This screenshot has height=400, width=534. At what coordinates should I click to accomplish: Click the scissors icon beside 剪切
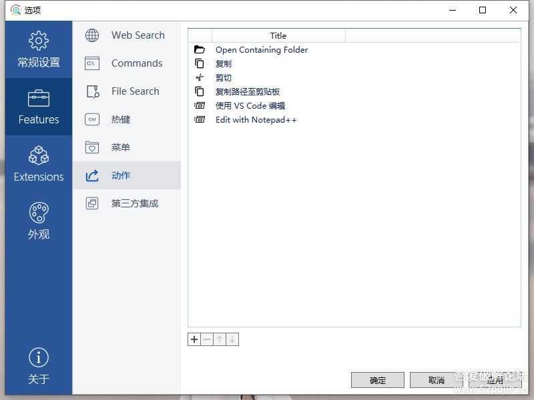[199, 77]
